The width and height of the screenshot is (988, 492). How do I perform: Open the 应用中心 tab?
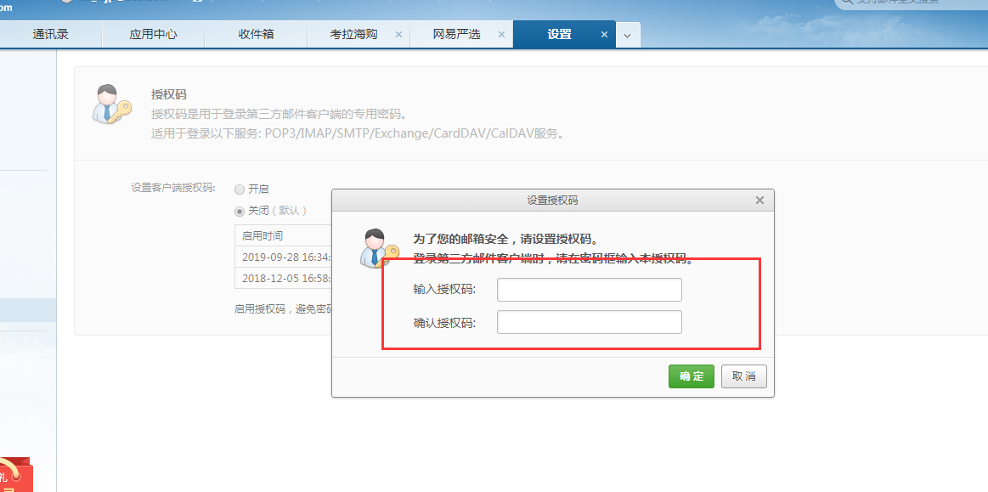coord(153,35)
